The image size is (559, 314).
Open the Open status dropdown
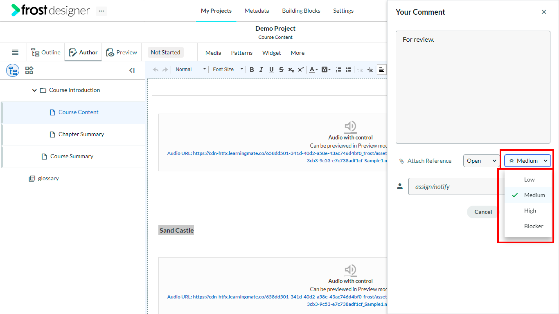(481, 161)
